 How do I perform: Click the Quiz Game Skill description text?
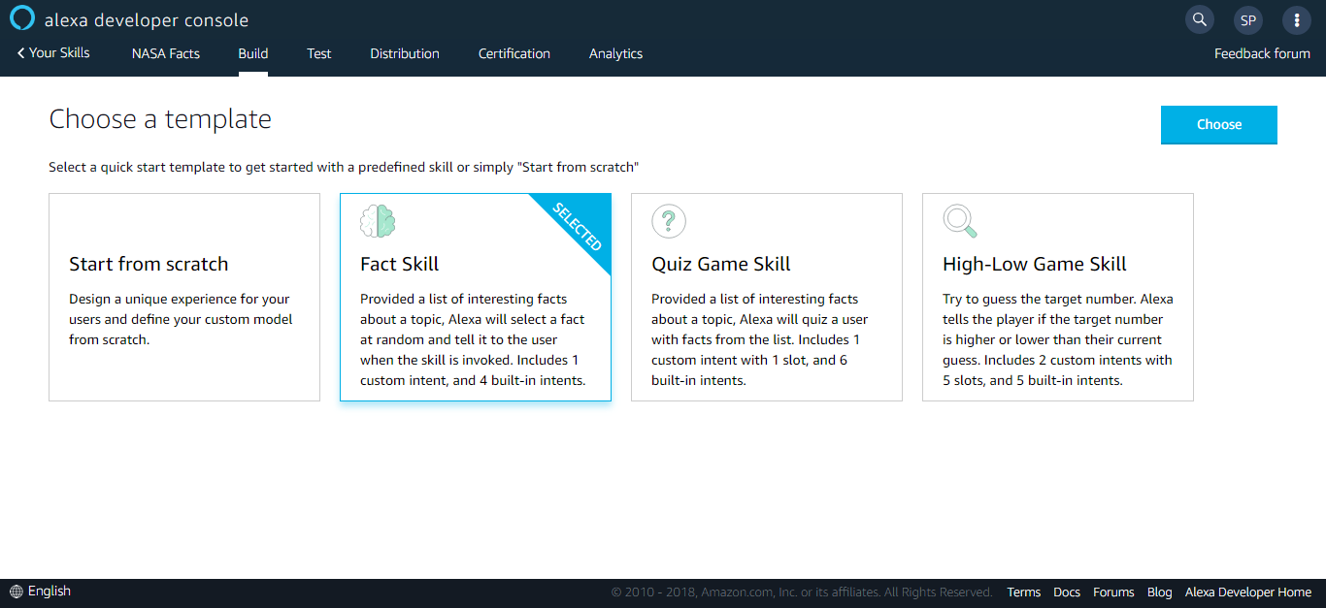tap(760, 339)
